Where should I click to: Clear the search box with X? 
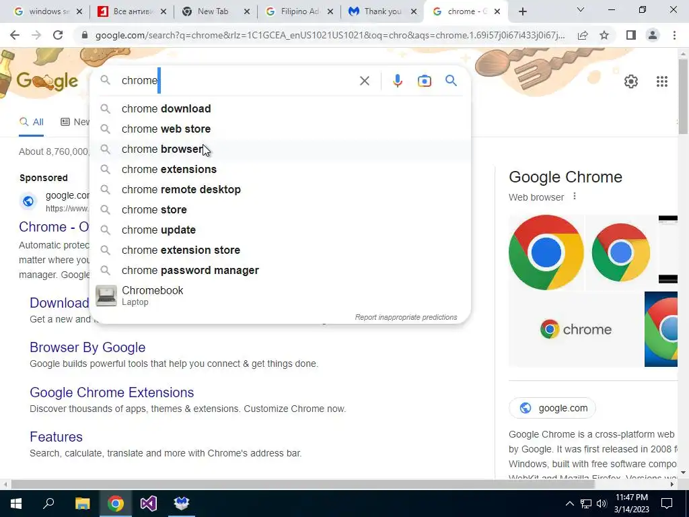pos(364,81)
